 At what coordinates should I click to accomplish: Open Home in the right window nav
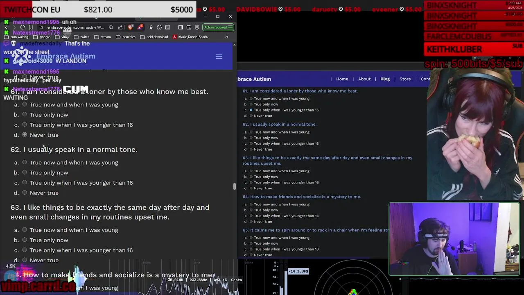[342, 79]
